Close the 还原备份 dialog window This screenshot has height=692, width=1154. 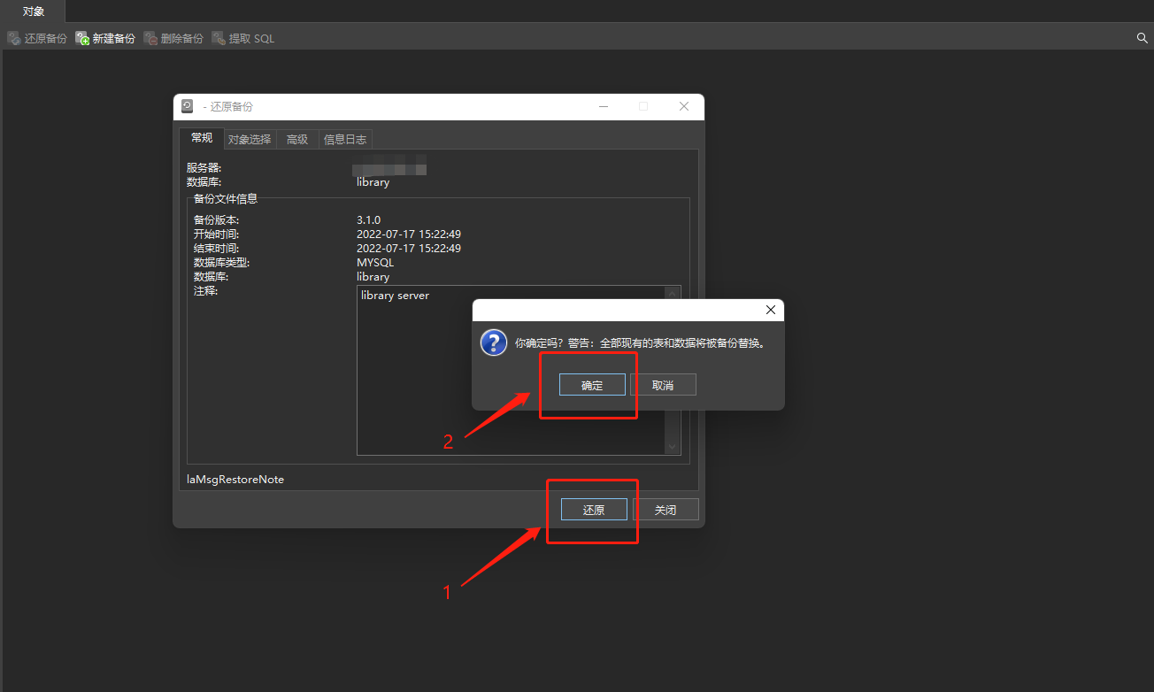coord(684,106)
